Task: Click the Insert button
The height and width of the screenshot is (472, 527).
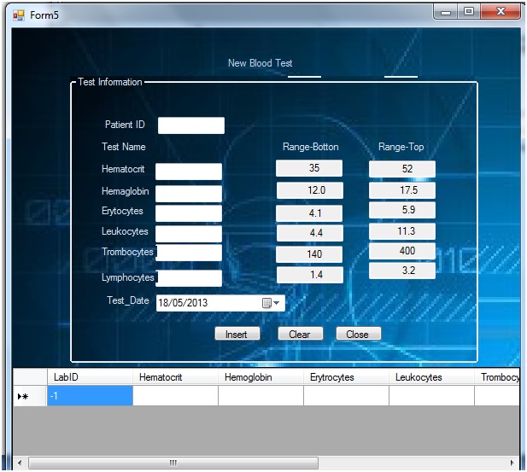Action: [236, 335]
